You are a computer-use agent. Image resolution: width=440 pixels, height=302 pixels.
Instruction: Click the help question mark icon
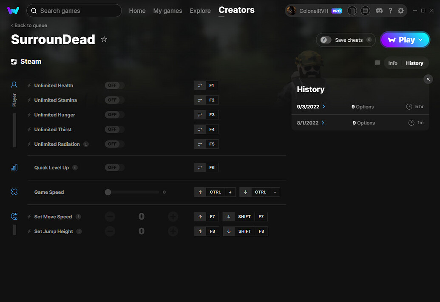[390, 10]
